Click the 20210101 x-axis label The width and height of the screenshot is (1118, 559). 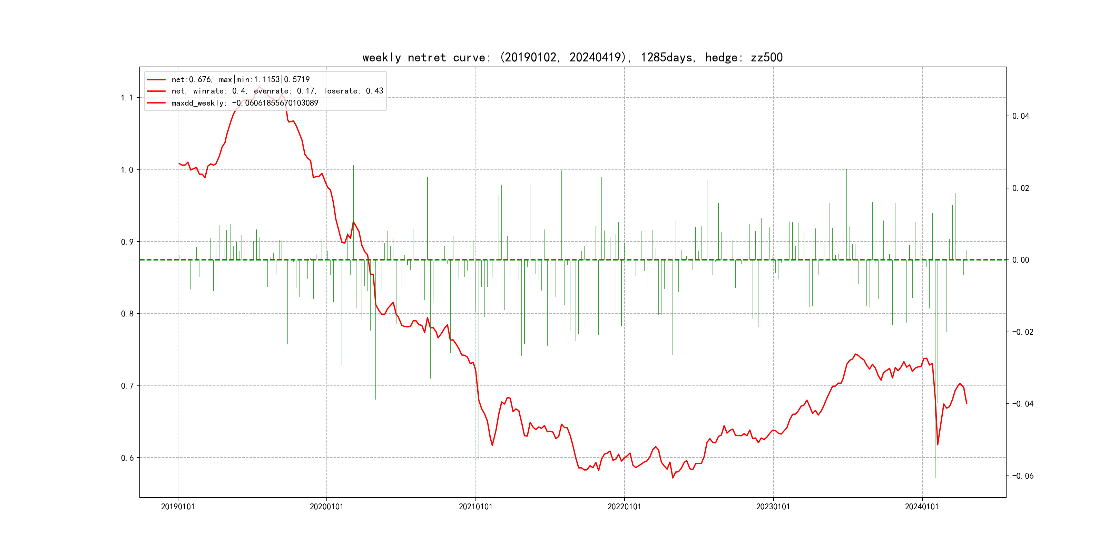[475, 507]
